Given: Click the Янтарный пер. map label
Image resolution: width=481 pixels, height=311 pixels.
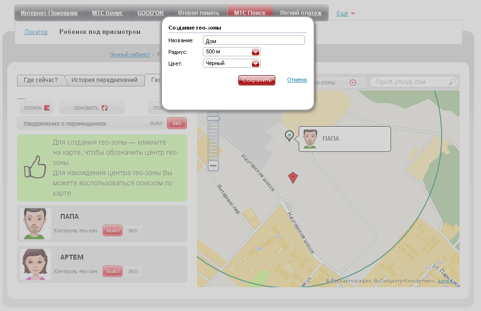Looking at the screenshot, I should point(228,199).
